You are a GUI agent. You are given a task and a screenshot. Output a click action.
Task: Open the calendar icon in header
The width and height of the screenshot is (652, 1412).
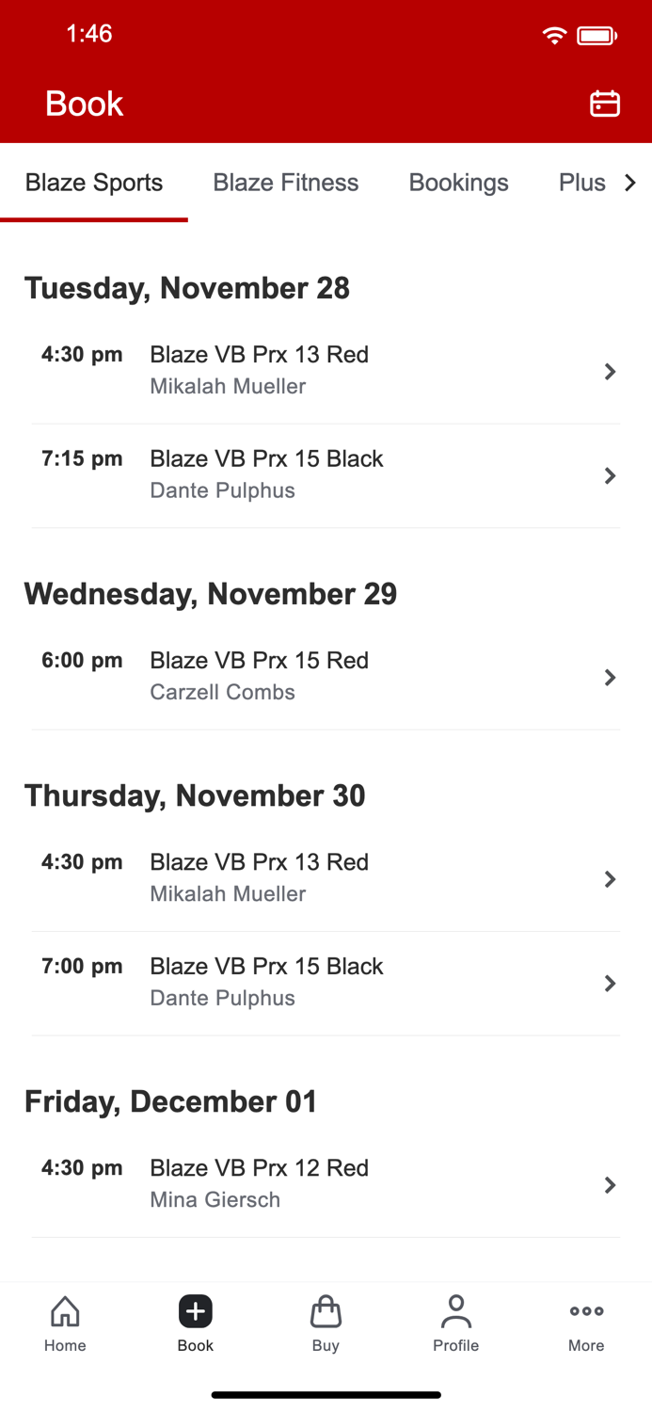[604, 104]
